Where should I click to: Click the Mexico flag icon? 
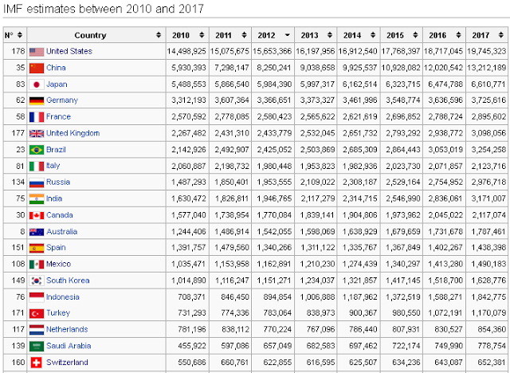pyautogui.click(x=37, y=265)
